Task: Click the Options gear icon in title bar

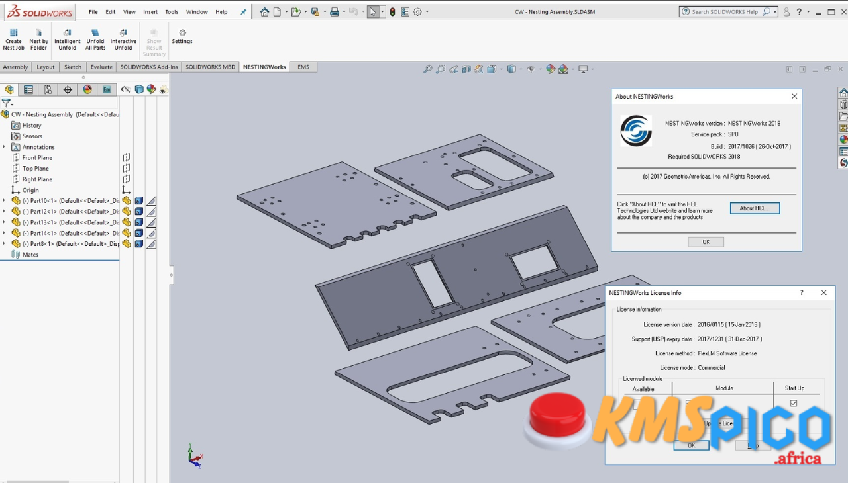Action: tap(418, 12)
